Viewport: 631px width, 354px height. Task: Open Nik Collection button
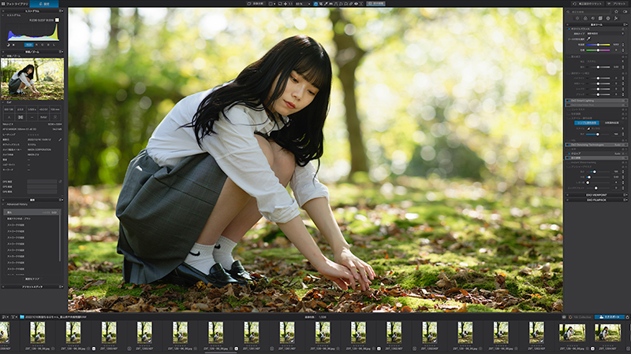(580, 317)
